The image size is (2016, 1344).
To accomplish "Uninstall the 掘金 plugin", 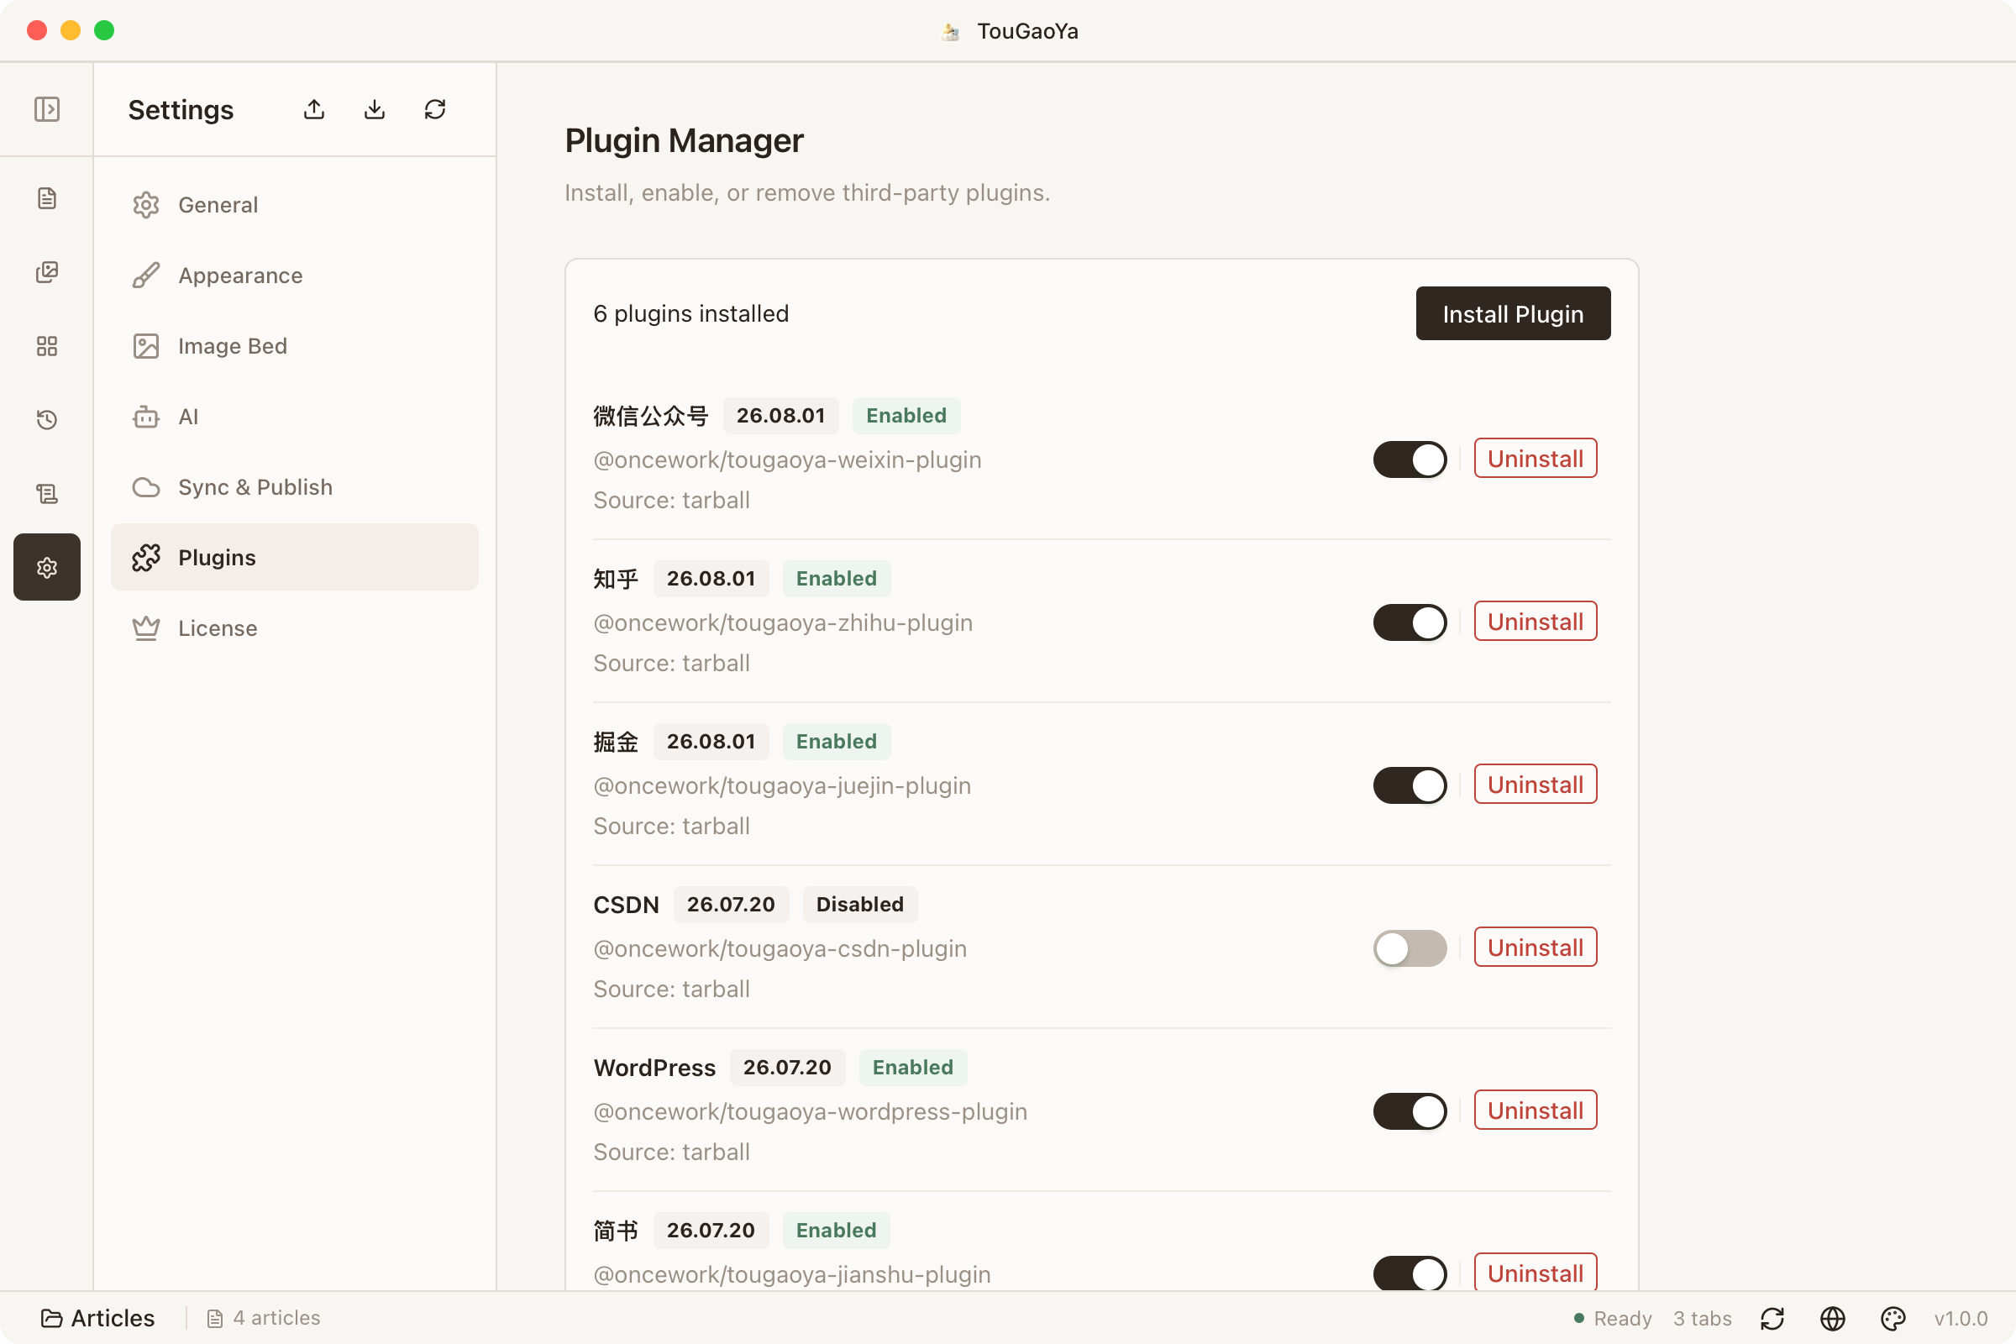I will 1536,785.
